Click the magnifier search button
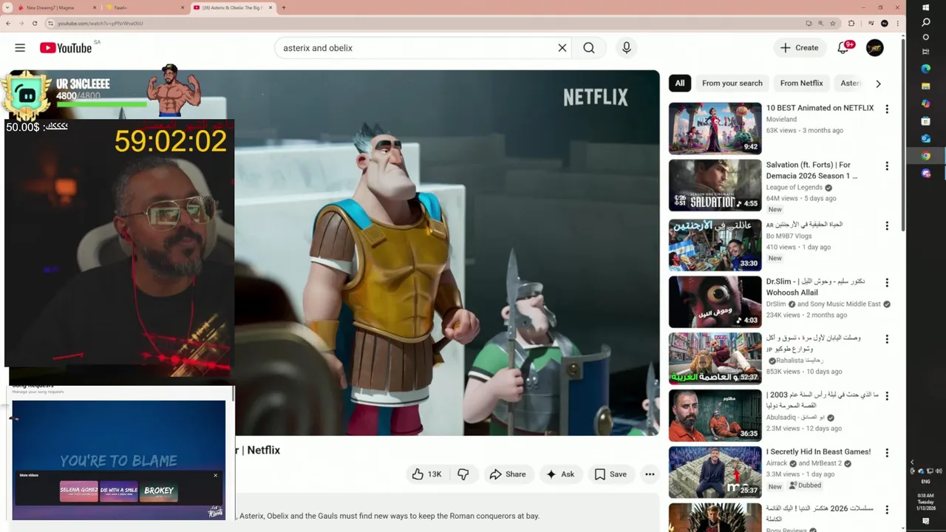This screenshot has width=946, height=532. (x=589, y=48)
